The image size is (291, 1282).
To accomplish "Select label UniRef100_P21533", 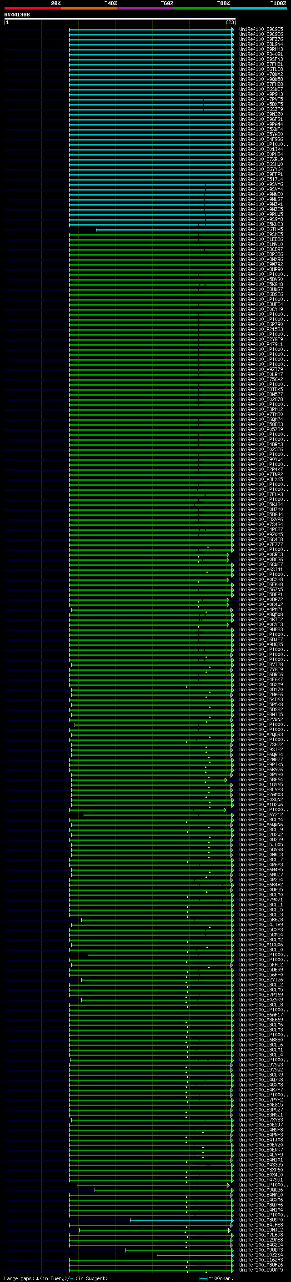I will click(x=261, y=329).
